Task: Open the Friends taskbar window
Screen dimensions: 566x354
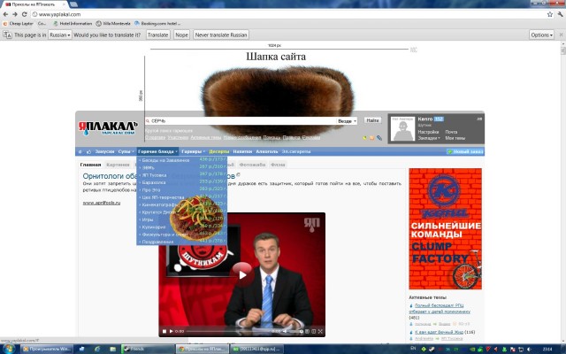Action: coord(148,349)
